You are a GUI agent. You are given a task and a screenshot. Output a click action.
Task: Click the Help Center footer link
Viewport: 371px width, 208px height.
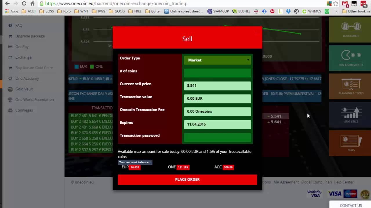pos(343,182)
